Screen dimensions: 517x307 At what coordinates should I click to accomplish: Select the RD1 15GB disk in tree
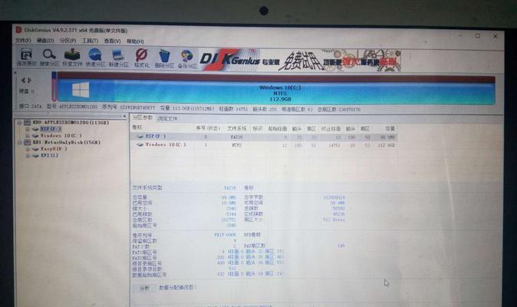(67, 143)
